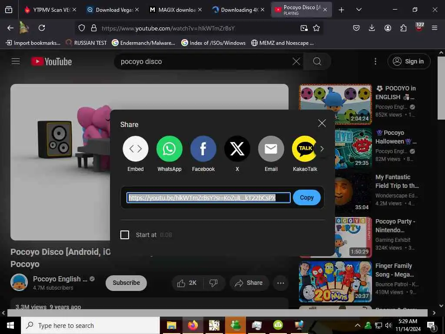The width and height of the screenshot is (445, 334).
Task: Open the Firefox application menu
Action: click(x=435, y=28)
